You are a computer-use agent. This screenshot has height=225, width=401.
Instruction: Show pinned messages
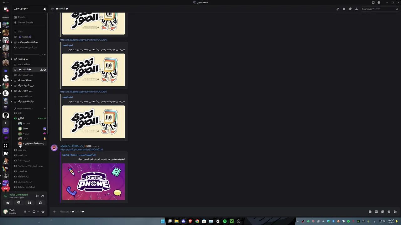pos(350,9)
